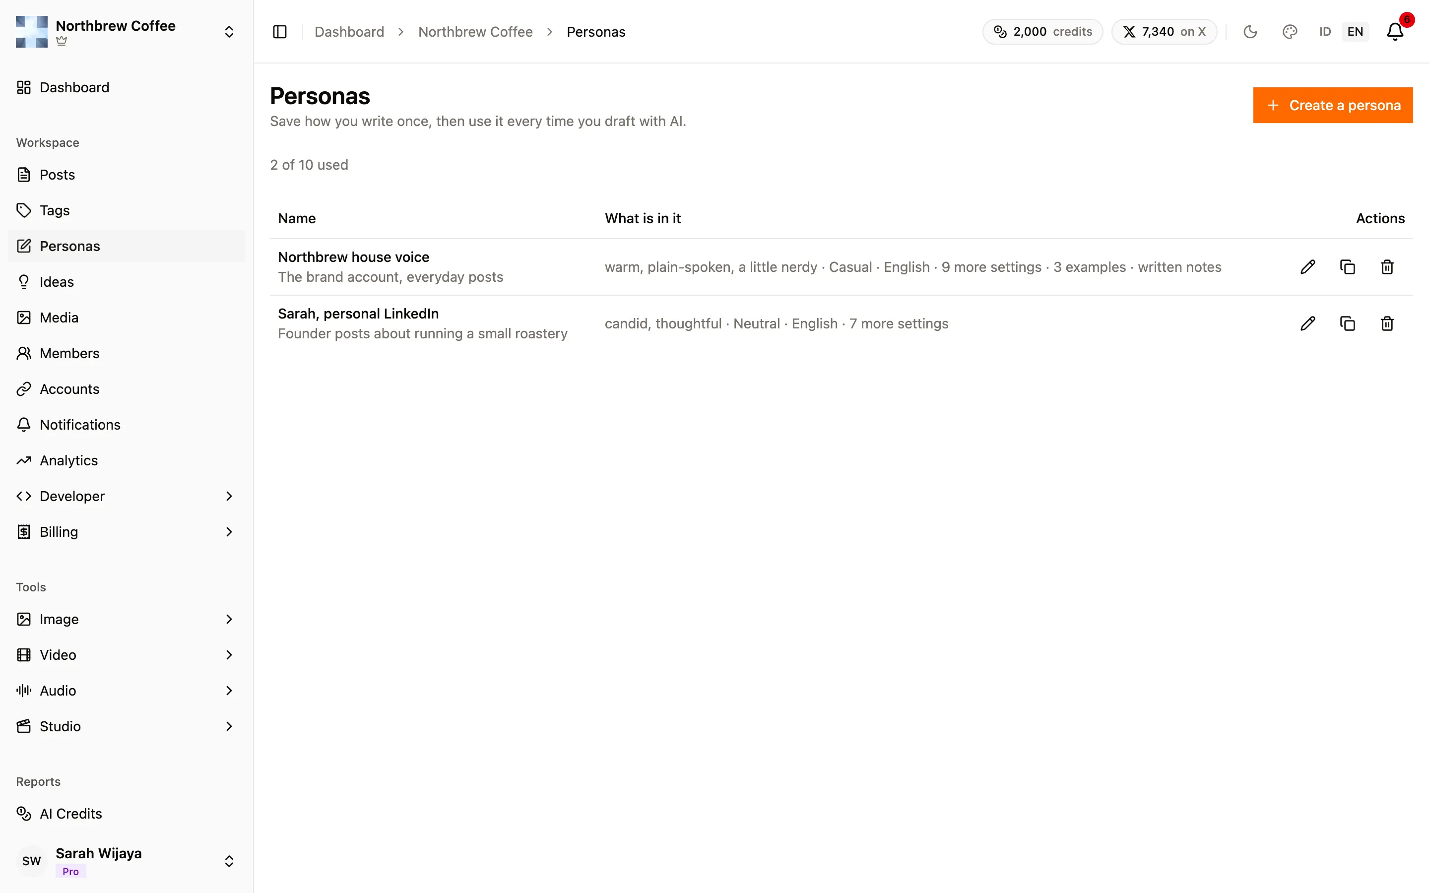Duplicate the Sarah, personal LinkedIn persona

click(1347, 323)
